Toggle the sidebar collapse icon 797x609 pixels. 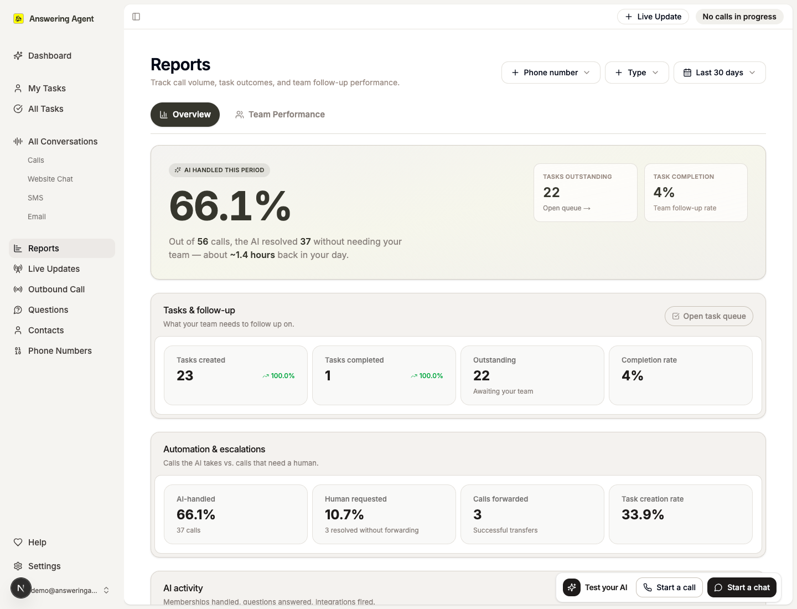coord(136,17)
